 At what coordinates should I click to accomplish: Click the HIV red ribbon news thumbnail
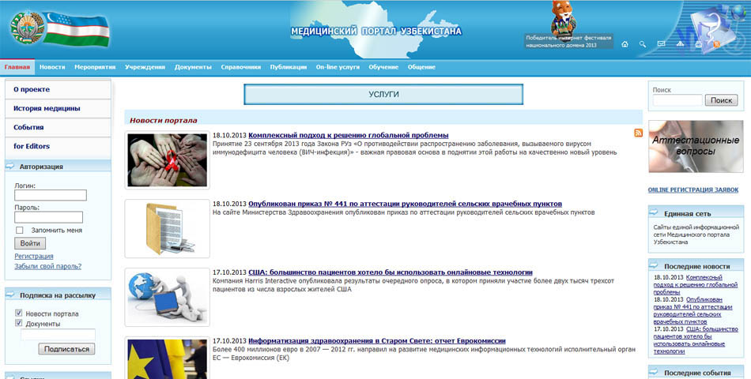[167, 159]
